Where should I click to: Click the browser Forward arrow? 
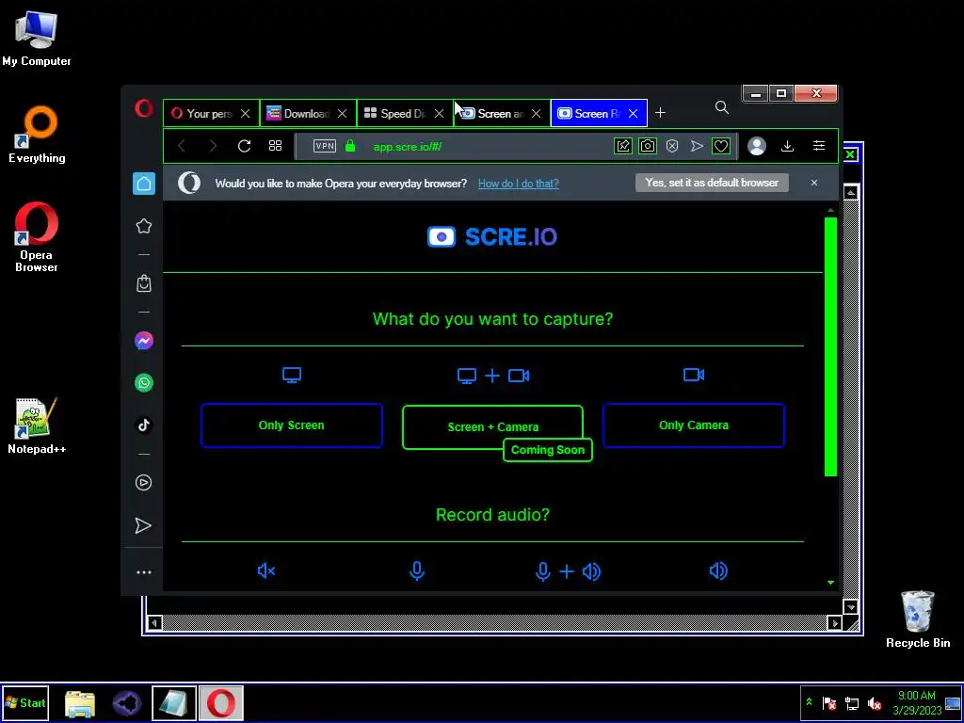(213, 146)
